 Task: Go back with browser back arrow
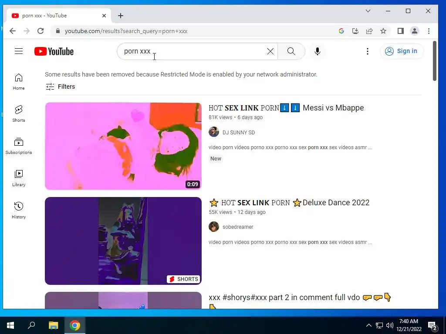tap(13, 31)
